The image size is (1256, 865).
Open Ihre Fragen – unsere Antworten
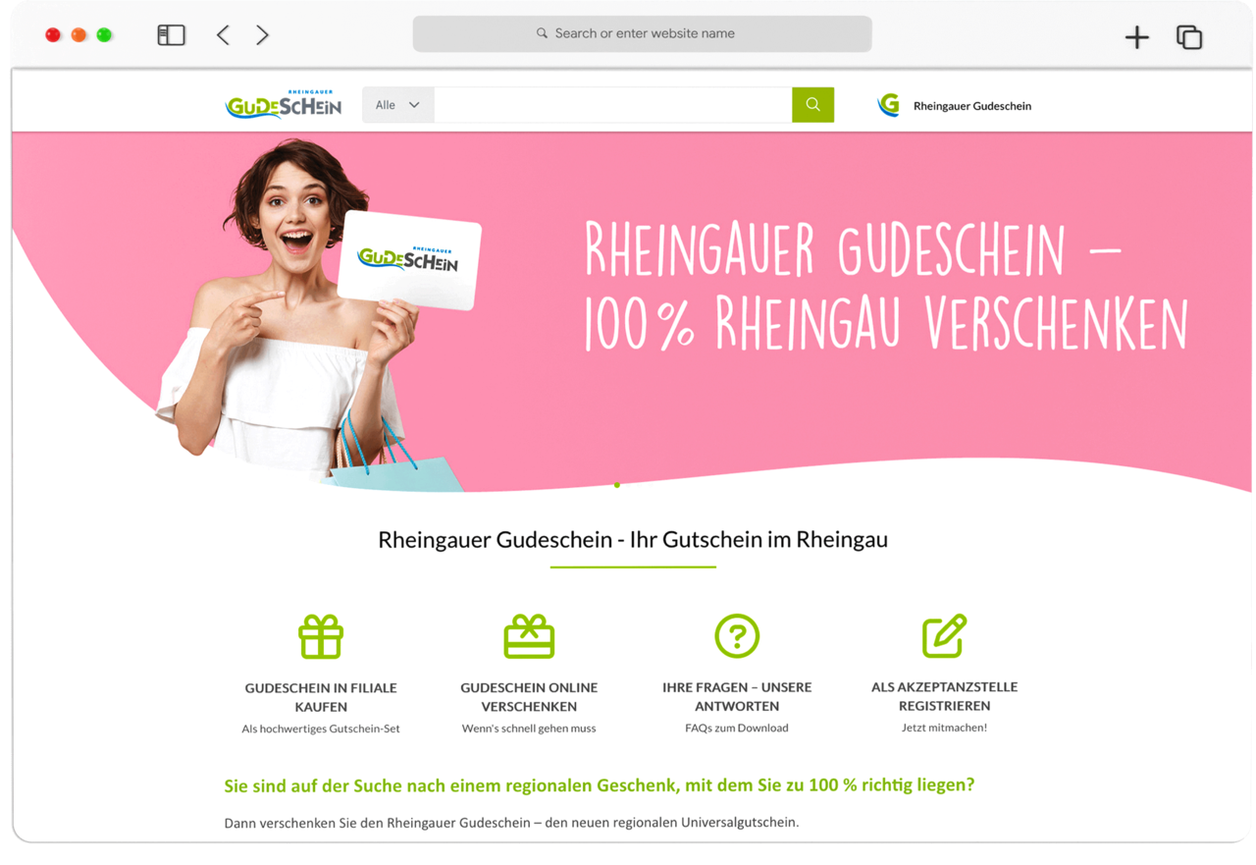point(737,696)
